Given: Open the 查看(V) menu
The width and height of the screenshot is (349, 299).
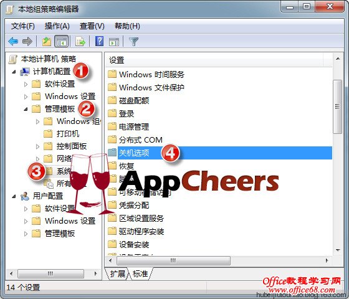Looking at the screenshot, I should pos(92,26).
